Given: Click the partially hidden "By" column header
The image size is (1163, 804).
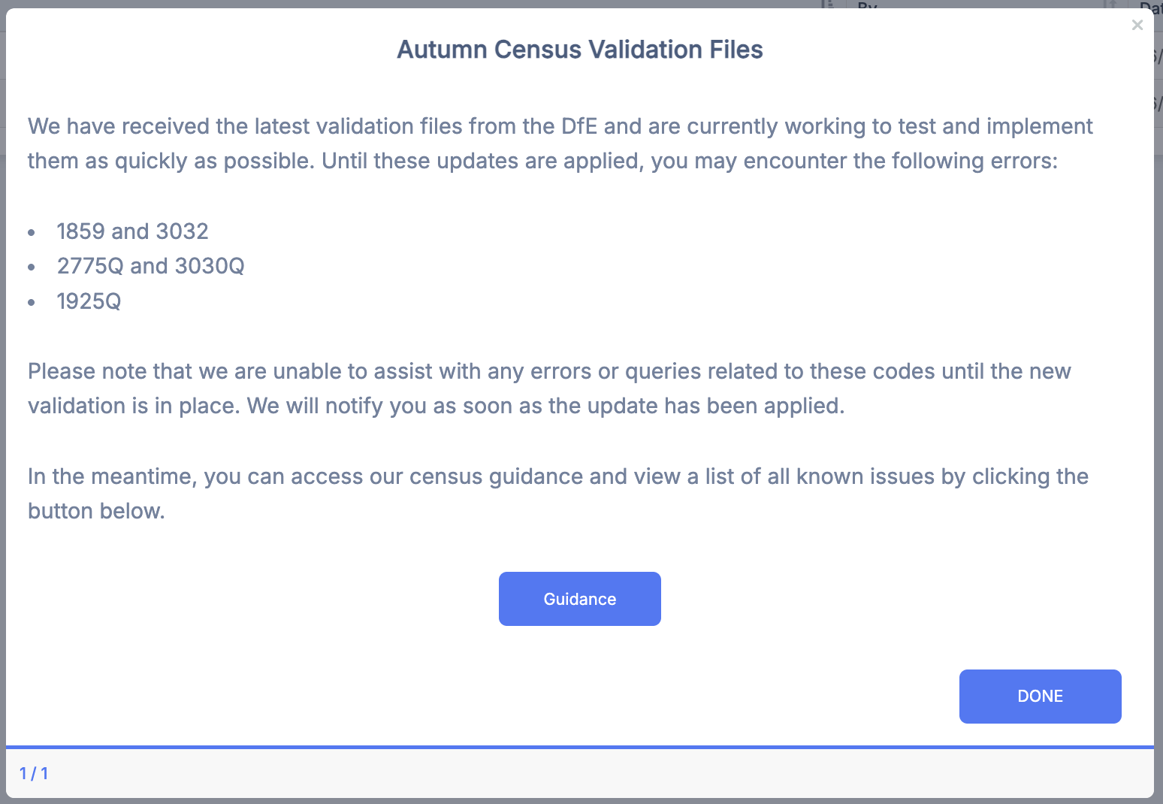Looking at the screenshot, I should 867,5.
